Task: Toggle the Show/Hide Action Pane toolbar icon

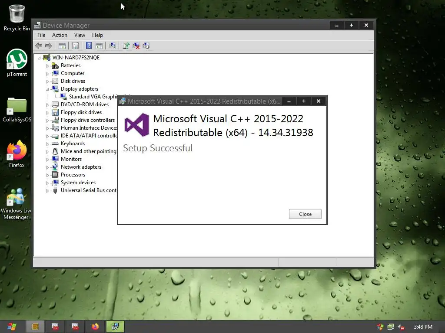Action: click(x=99, y=46)
